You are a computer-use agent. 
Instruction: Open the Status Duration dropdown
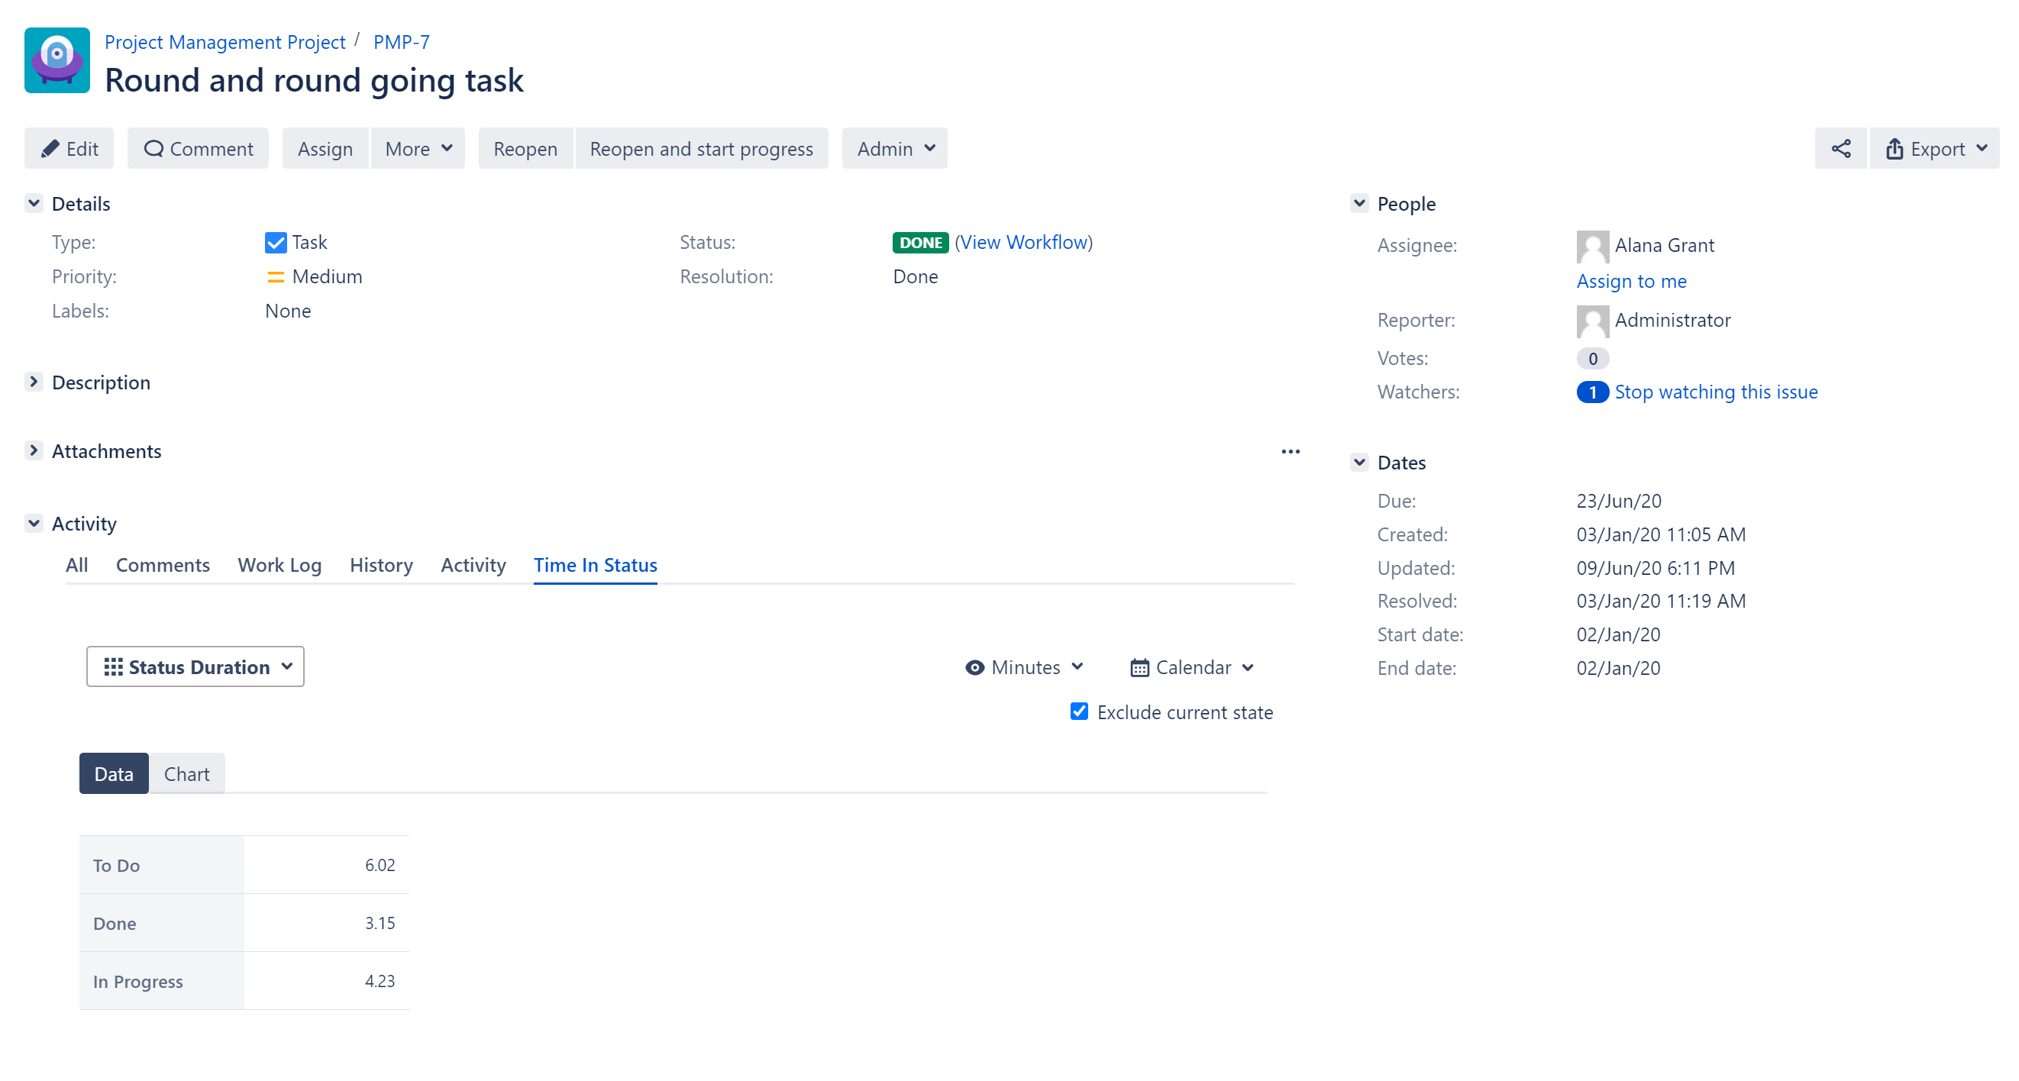click(x=195, y=666)
